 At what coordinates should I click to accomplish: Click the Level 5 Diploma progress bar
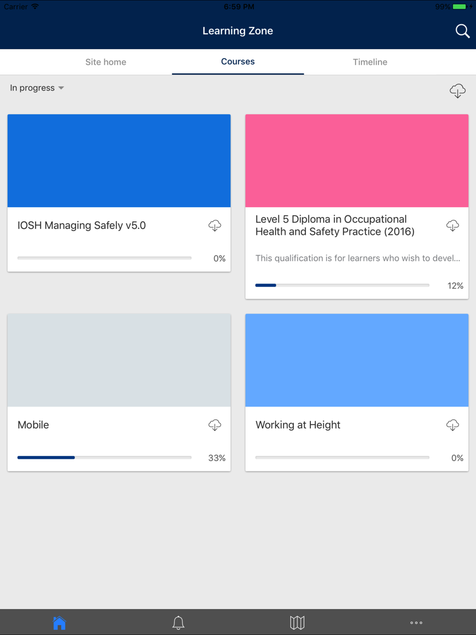pyautogui.click(x=342, y=285)
